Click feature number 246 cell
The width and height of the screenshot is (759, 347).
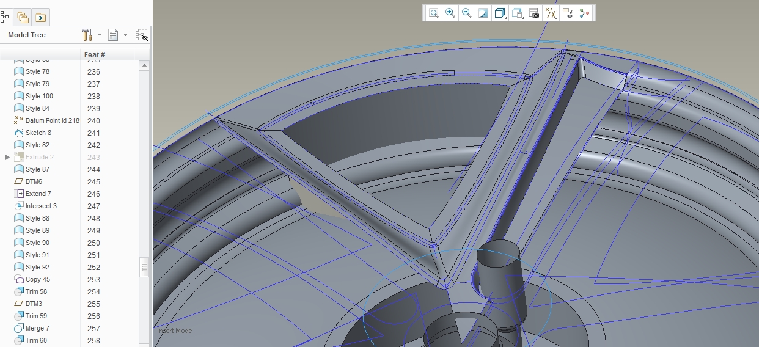tap(94, 194)
